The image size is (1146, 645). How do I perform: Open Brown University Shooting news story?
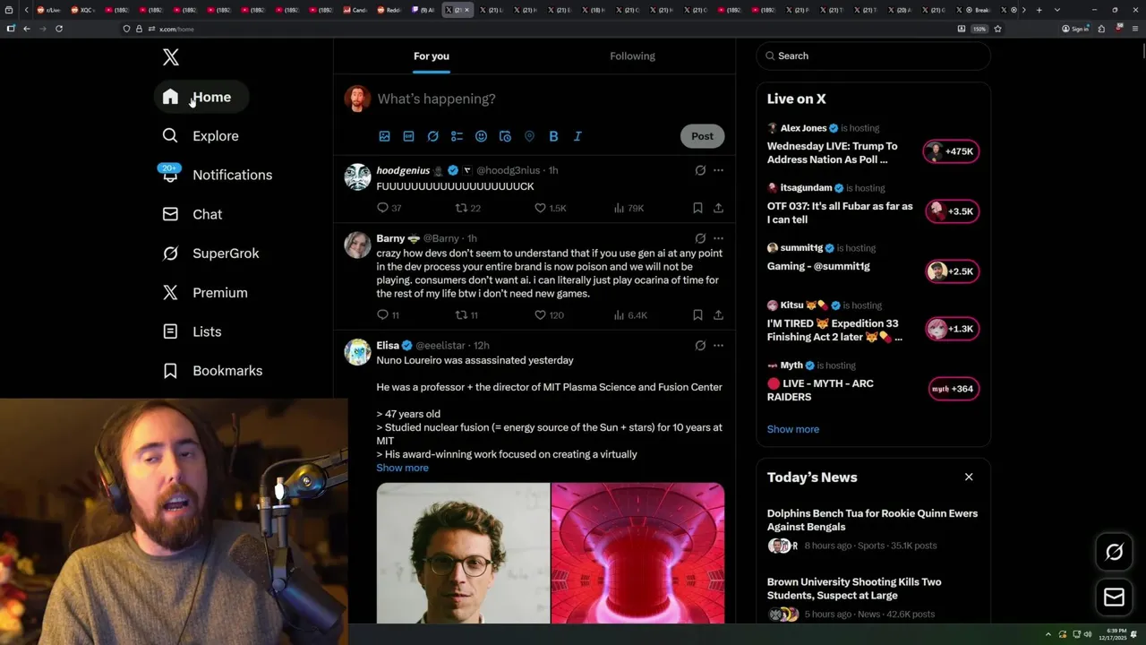point(873,598)
